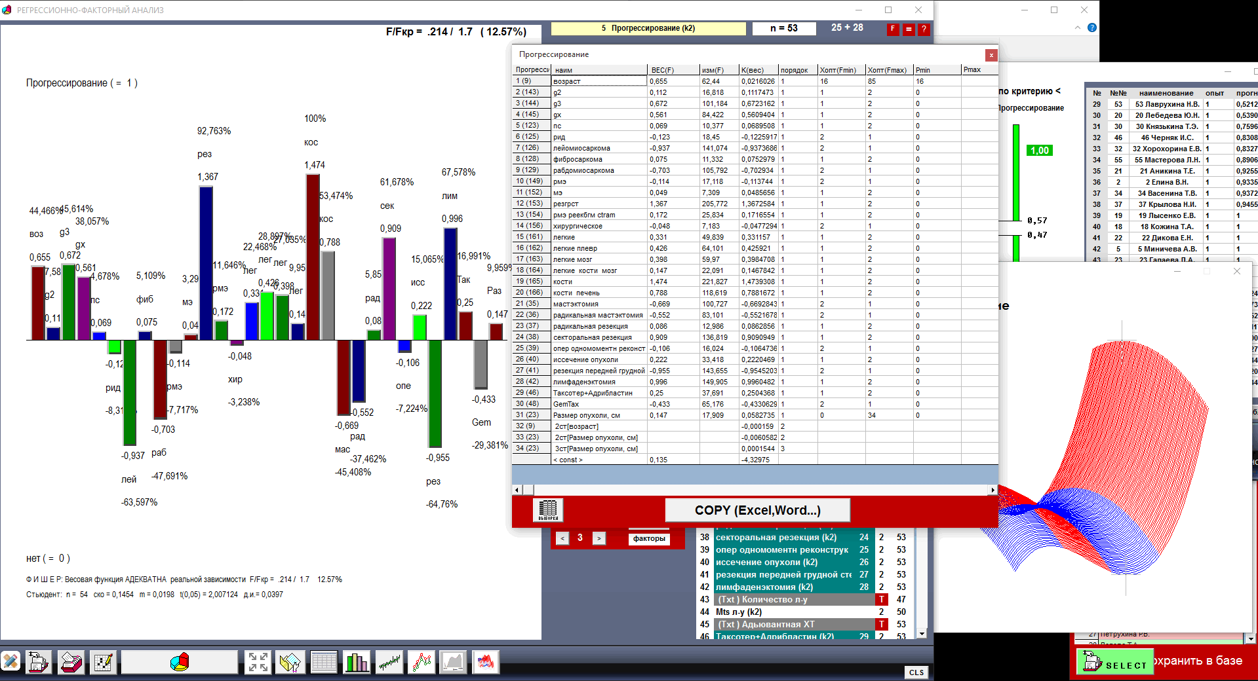Click the red equals sign button
The image size is (1258, 681).
click(x=909, y=29)
